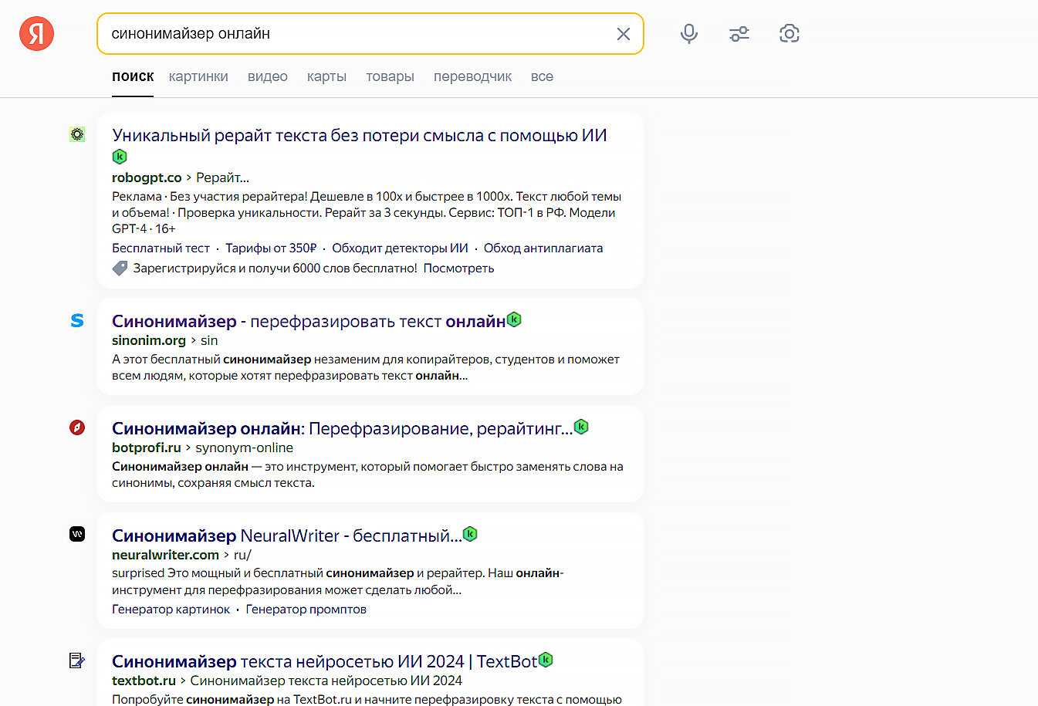
Task: Start voice search with the microphone icon
Action: point(689,34)
